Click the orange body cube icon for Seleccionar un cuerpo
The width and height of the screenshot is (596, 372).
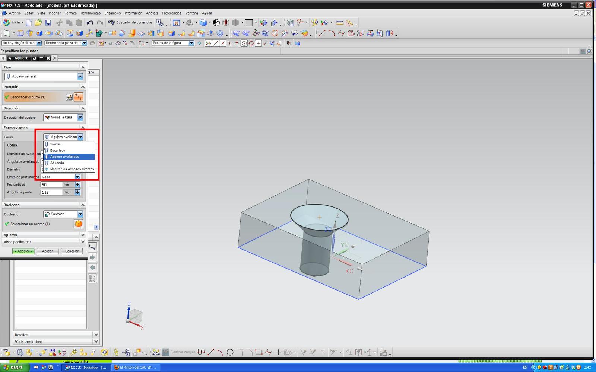click(78, 224)
